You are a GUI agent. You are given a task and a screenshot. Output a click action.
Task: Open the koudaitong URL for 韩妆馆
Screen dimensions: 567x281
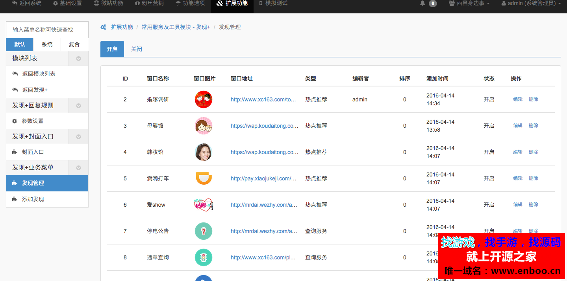[265, 152]
